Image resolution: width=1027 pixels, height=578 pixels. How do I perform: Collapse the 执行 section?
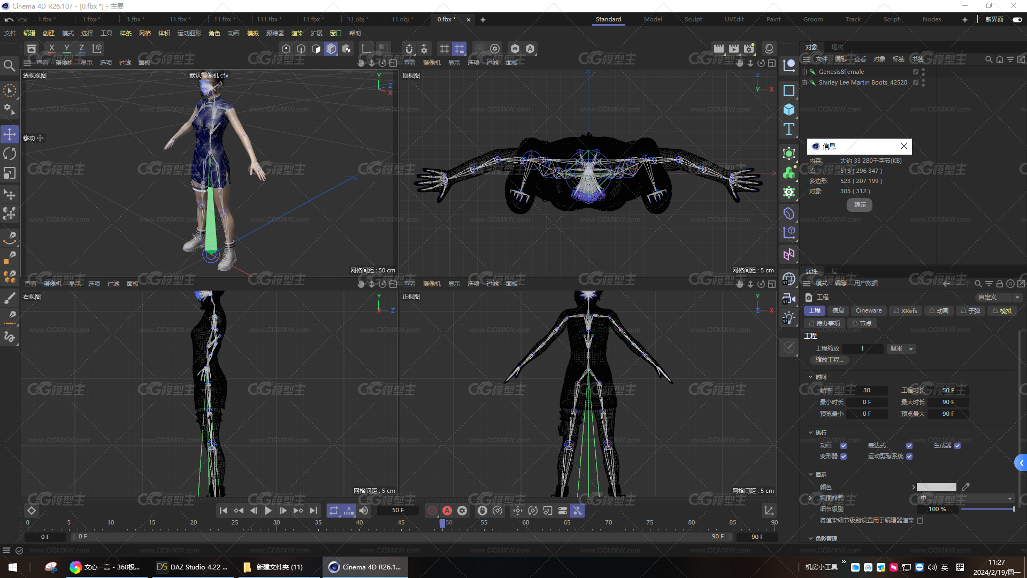click(x=810, y=432)
